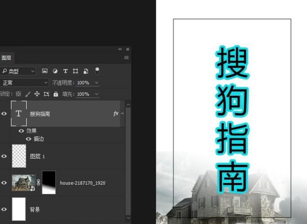This screenshot has width=307, height=224.
Task: Filter layers by smart object icon
Action: [x=86, y=71]
